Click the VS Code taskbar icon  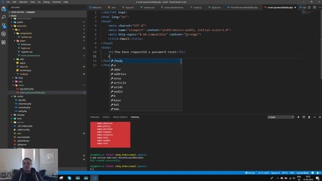(95, 178)
